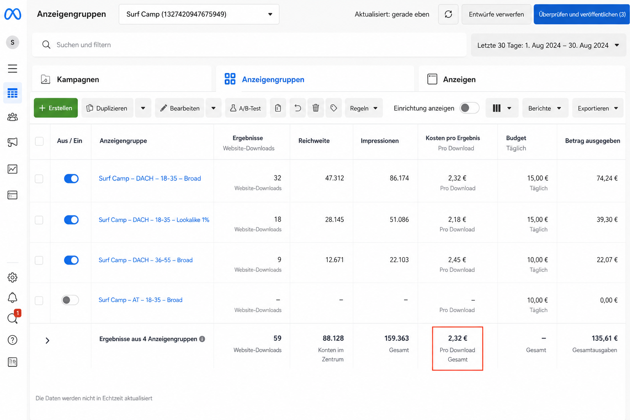Click the refresh icon button

pyautogui.click(x=448, y=14)
